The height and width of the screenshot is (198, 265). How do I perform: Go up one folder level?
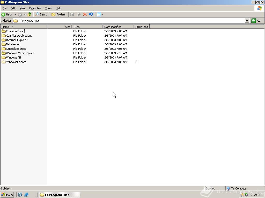(x=30, y=14)
